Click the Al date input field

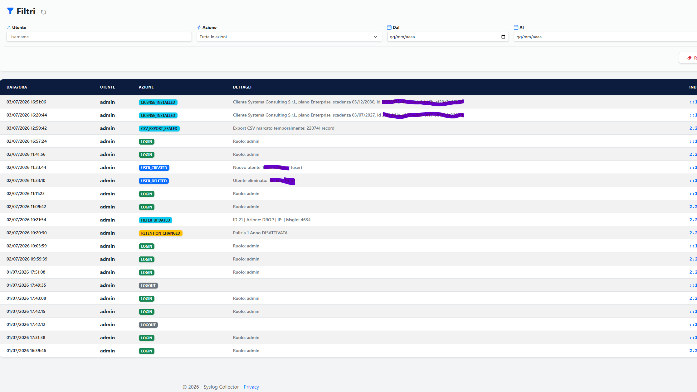click(605, 37)
